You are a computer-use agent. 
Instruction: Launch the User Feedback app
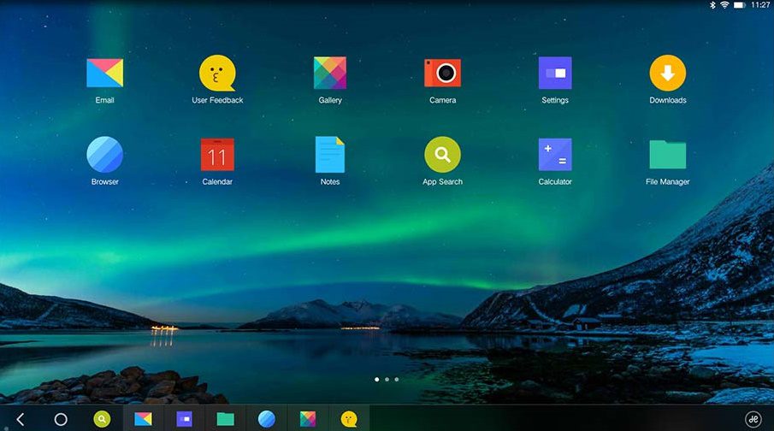point(217,73)
